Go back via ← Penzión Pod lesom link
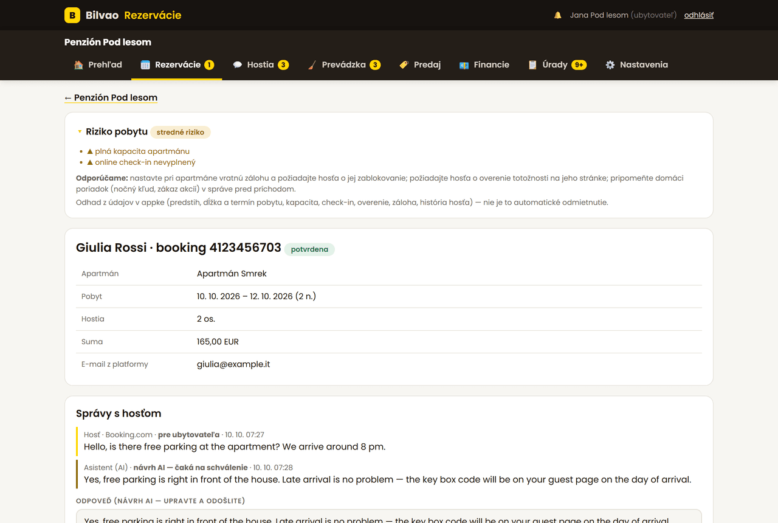This screenshot has width=778, height=523. point(111,97)
